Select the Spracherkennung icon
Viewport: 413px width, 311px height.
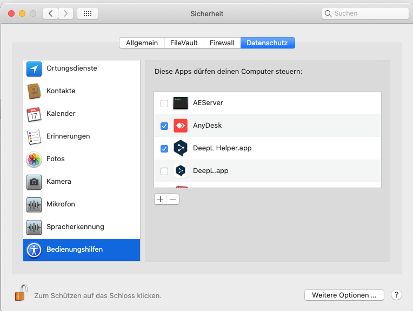coord(34,227)
